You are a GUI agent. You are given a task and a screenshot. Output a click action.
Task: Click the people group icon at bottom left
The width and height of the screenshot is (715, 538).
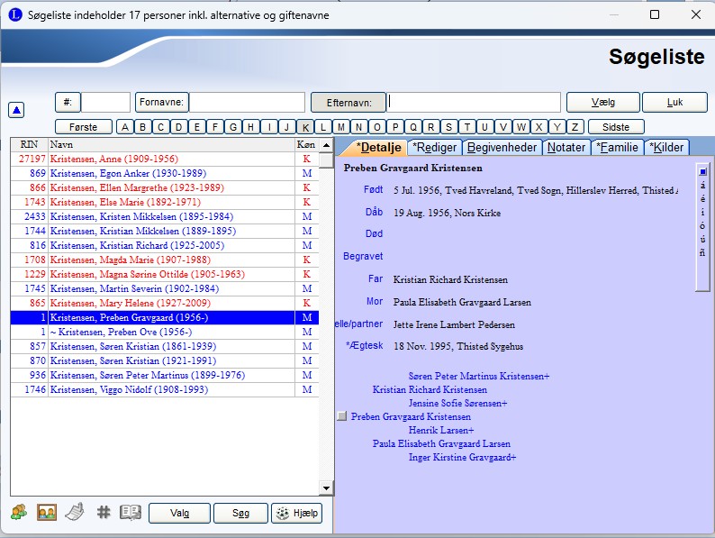pos(19,513)
